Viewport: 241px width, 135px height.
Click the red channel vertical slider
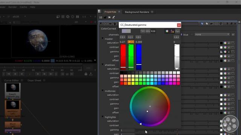click(123, 57)
